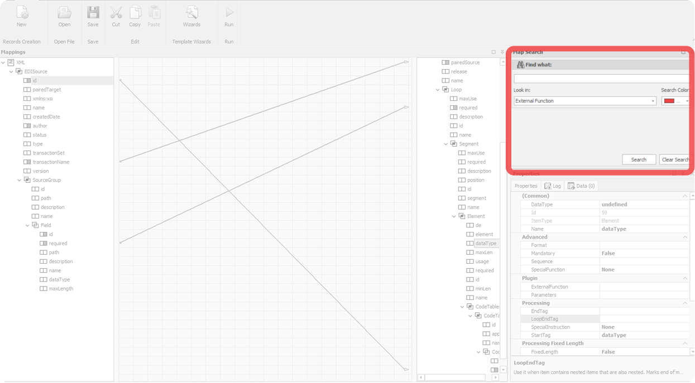
Task: Click the Element node icon
Action: point(462,216)
